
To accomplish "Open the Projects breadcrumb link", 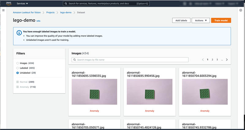I will coord(50,12).
